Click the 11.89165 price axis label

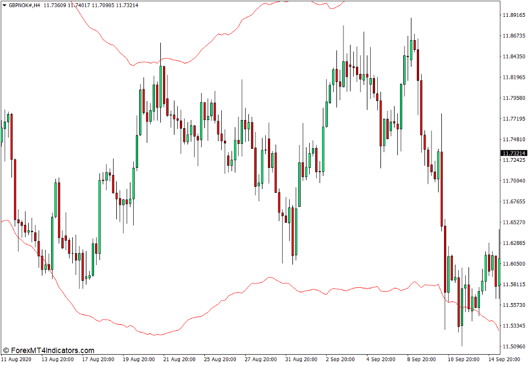[514, 15]
